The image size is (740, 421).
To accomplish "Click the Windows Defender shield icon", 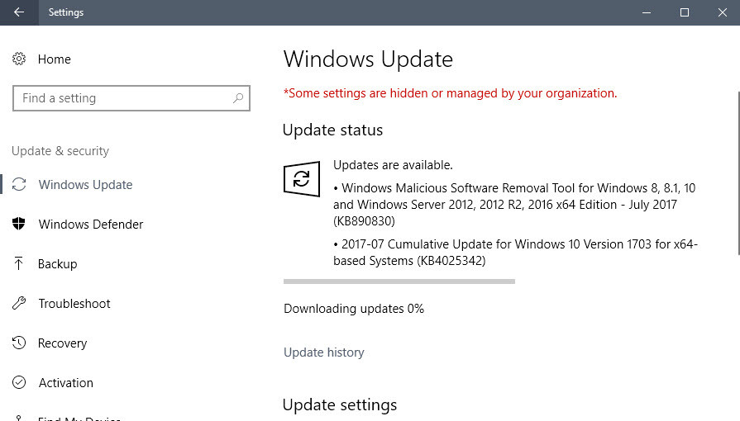I will 19,224.
